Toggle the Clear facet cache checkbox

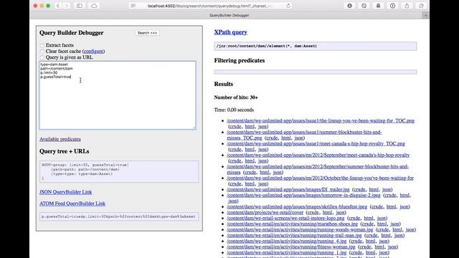[42, 52]
